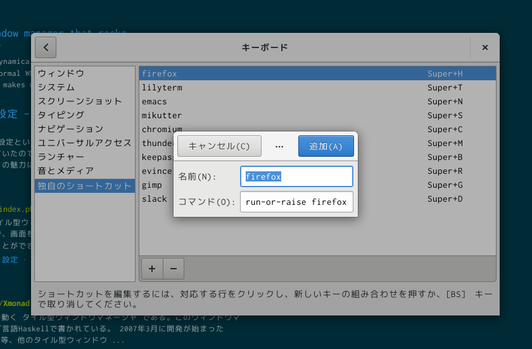Viewport: 532px width, 349px height.
Task: Click the Super+R key binding
Action: [445, 171]
